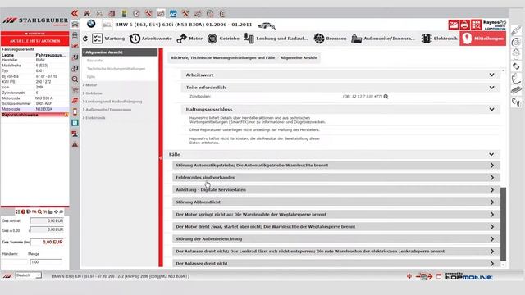Viewport: 525px width, 295px height.
Task: Open the Lenkung und Radaufhängung tab
Action: pos(276,39)
